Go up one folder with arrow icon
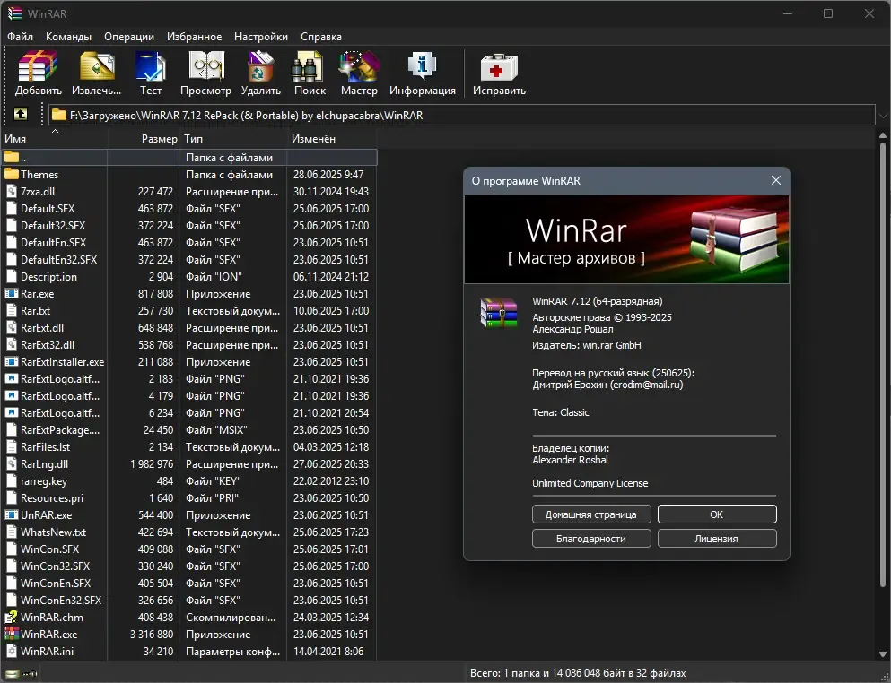Viewport: 891px width, 683px height. tap(21, 114)
